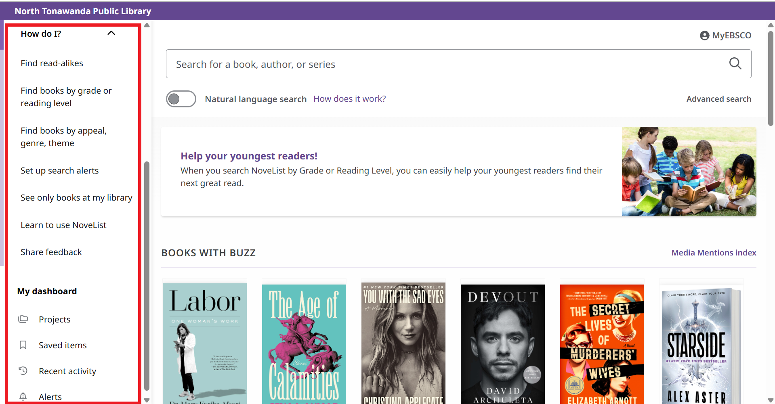Open Find read-alikes help item

pos(52,63)
